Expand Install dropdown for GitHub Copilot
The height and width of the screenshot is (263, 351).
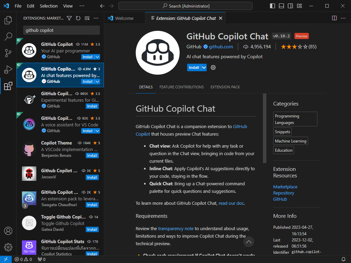tap(97, 57)
